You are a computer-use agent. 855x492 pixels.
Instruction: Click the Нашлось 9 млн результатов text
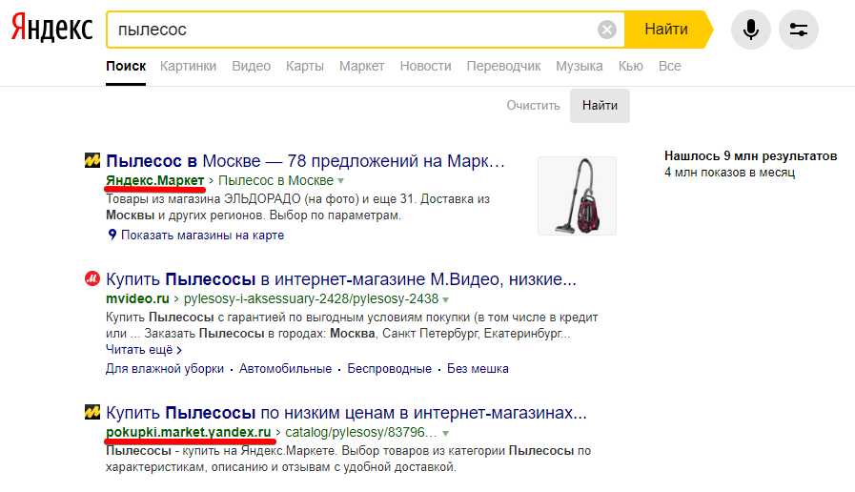point(750,156)
